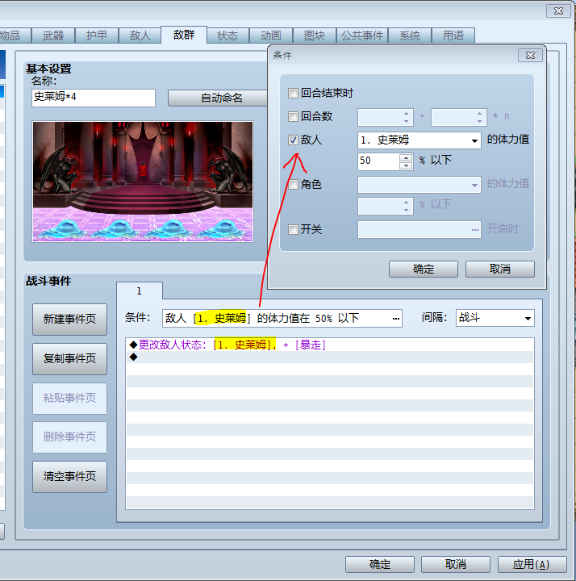Image resolution: width=576 pixels, height=581 pixels.
Task: Go to the 状态 tab
Action: click(x=227, y=36)
